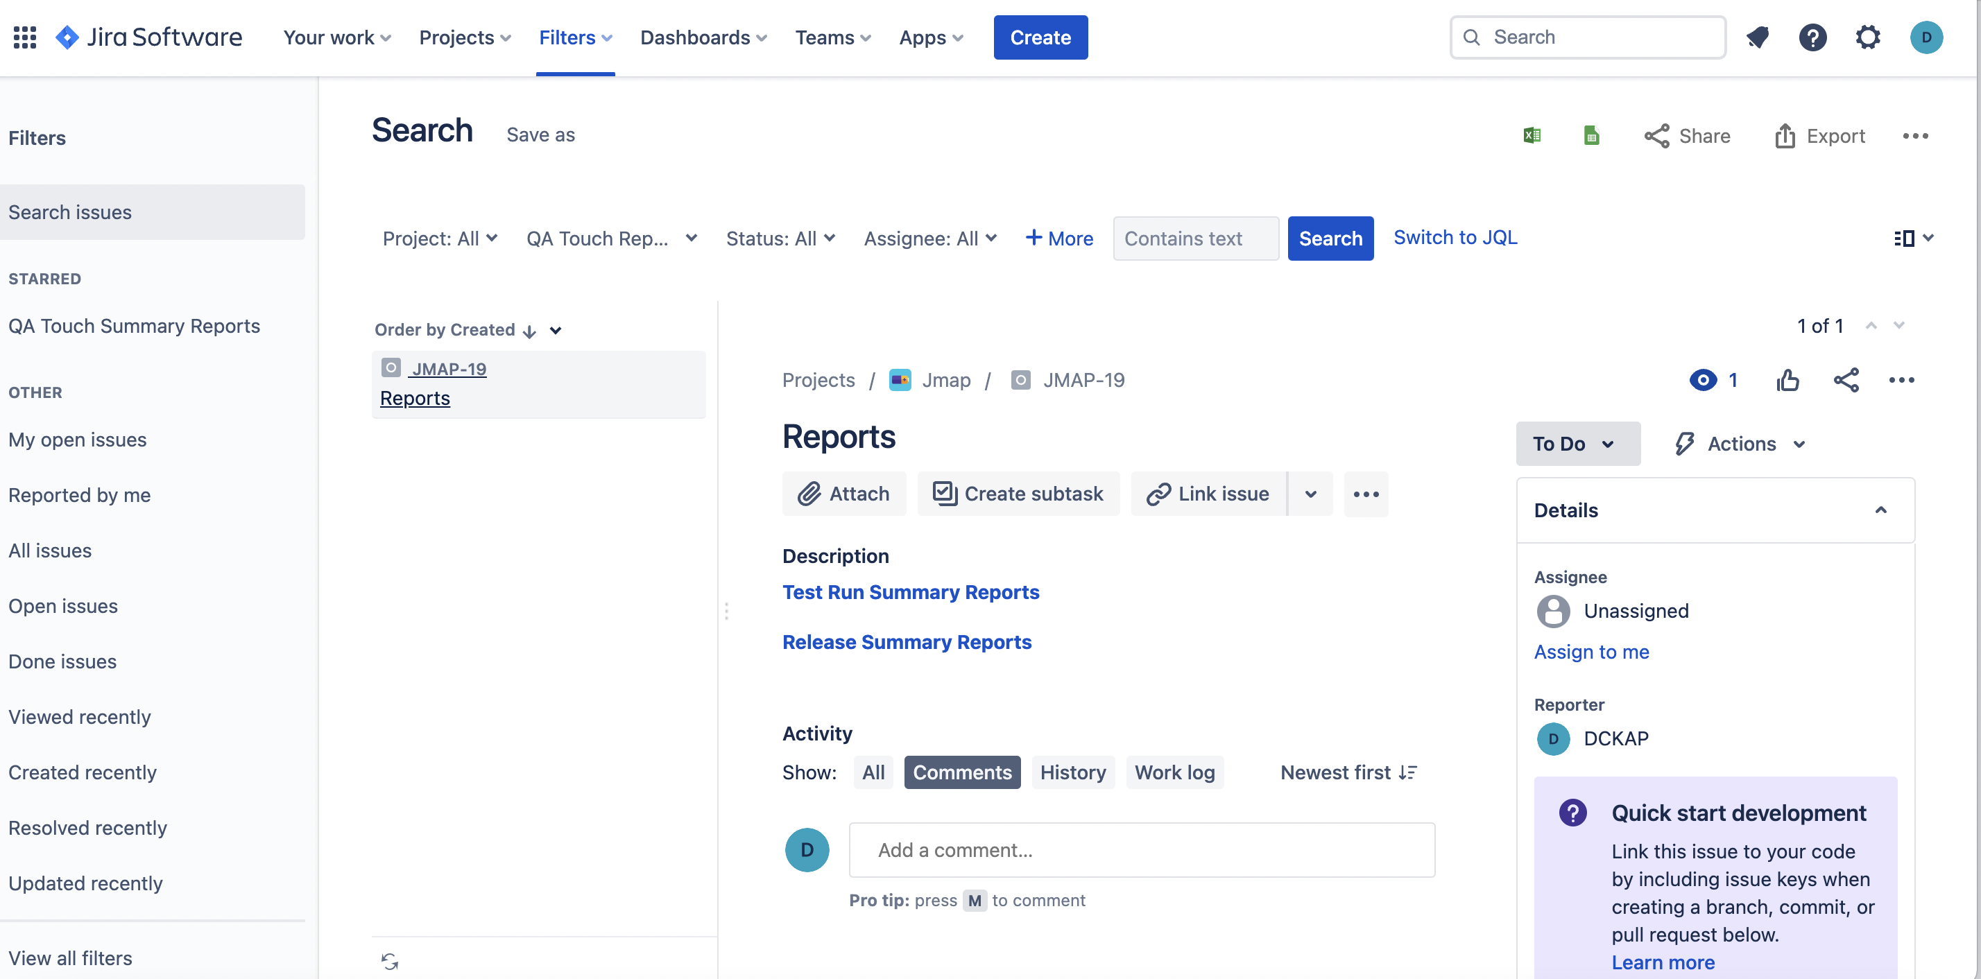1981x979 pixels.
Task: Collapse the Details panel
Action: 1880,510
